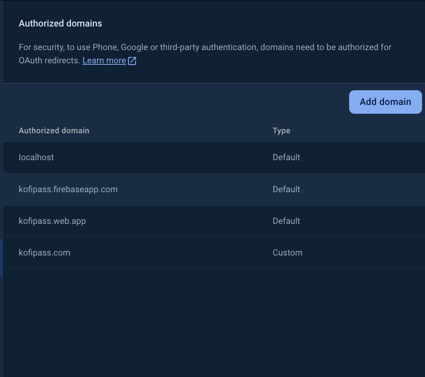
Task: Click Default type in the kofipass.firebaseapp.com row
Action: (286, 189)
